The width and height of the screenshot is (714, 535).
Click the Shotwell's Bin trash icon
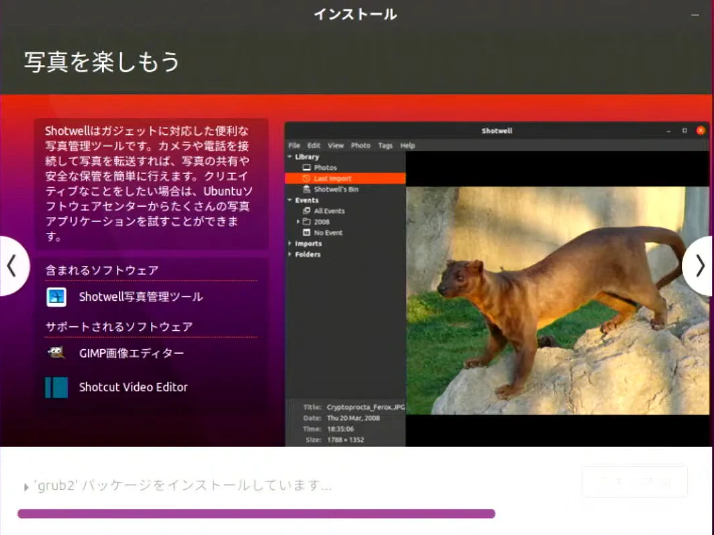click(x=307, y=189)
